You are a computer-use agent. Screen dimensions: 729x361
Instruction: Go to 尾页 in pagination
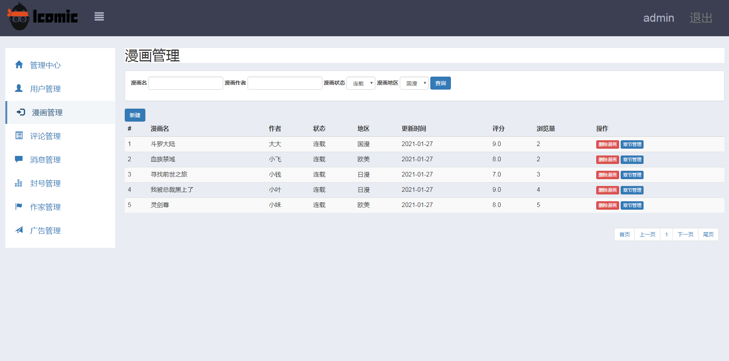pyautogui.click(x=708, y=234)
